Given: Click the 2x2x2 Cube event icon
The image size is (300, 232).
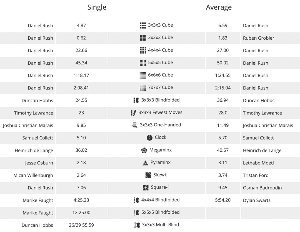Looking at the screenshot, I should tap(143, 38).
